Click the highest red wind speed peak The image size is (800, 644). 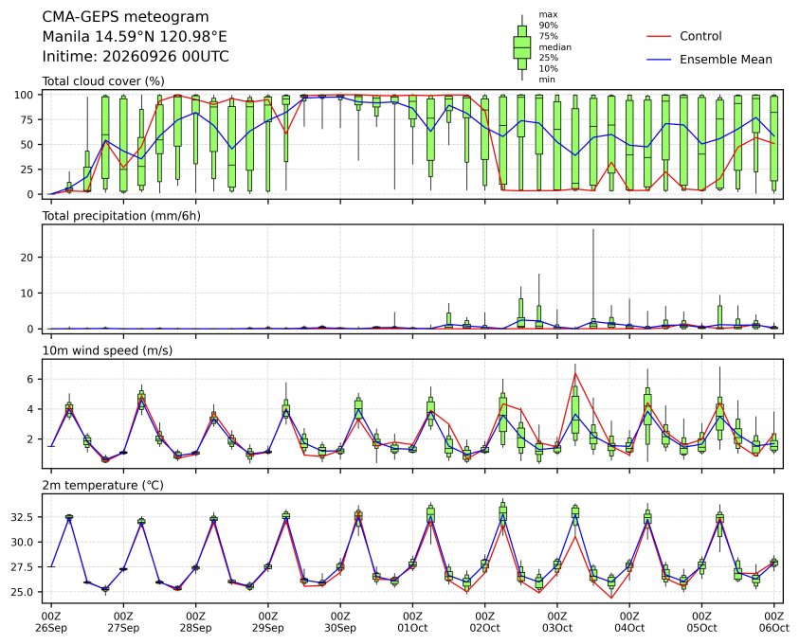pos(575,374)
